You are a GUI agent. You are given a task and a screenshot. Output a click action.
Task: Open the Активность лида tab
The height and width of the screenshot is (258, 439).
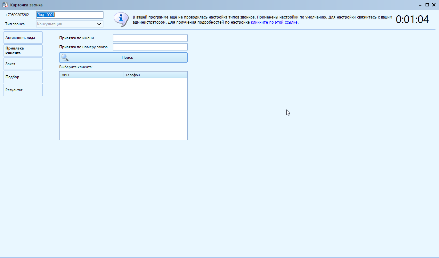tap(23, 38)
